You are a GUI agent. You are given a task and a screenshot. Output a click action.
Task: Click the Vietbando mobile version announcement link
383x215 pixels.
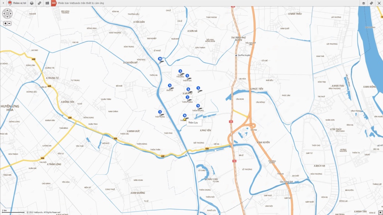[x=81, y=3]
